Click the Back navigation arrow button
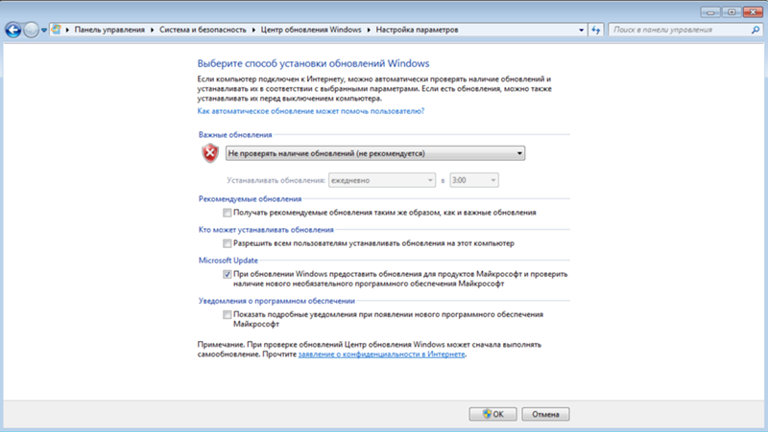 click(14, 31)
